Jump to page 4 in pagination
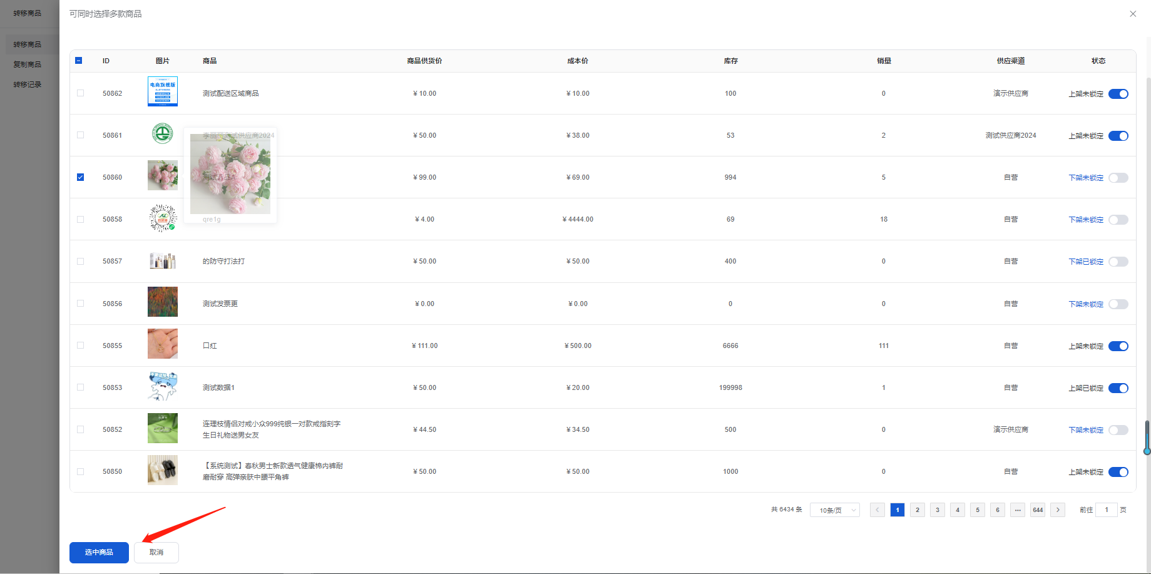The image size is (1151, 574). (958, 510)
